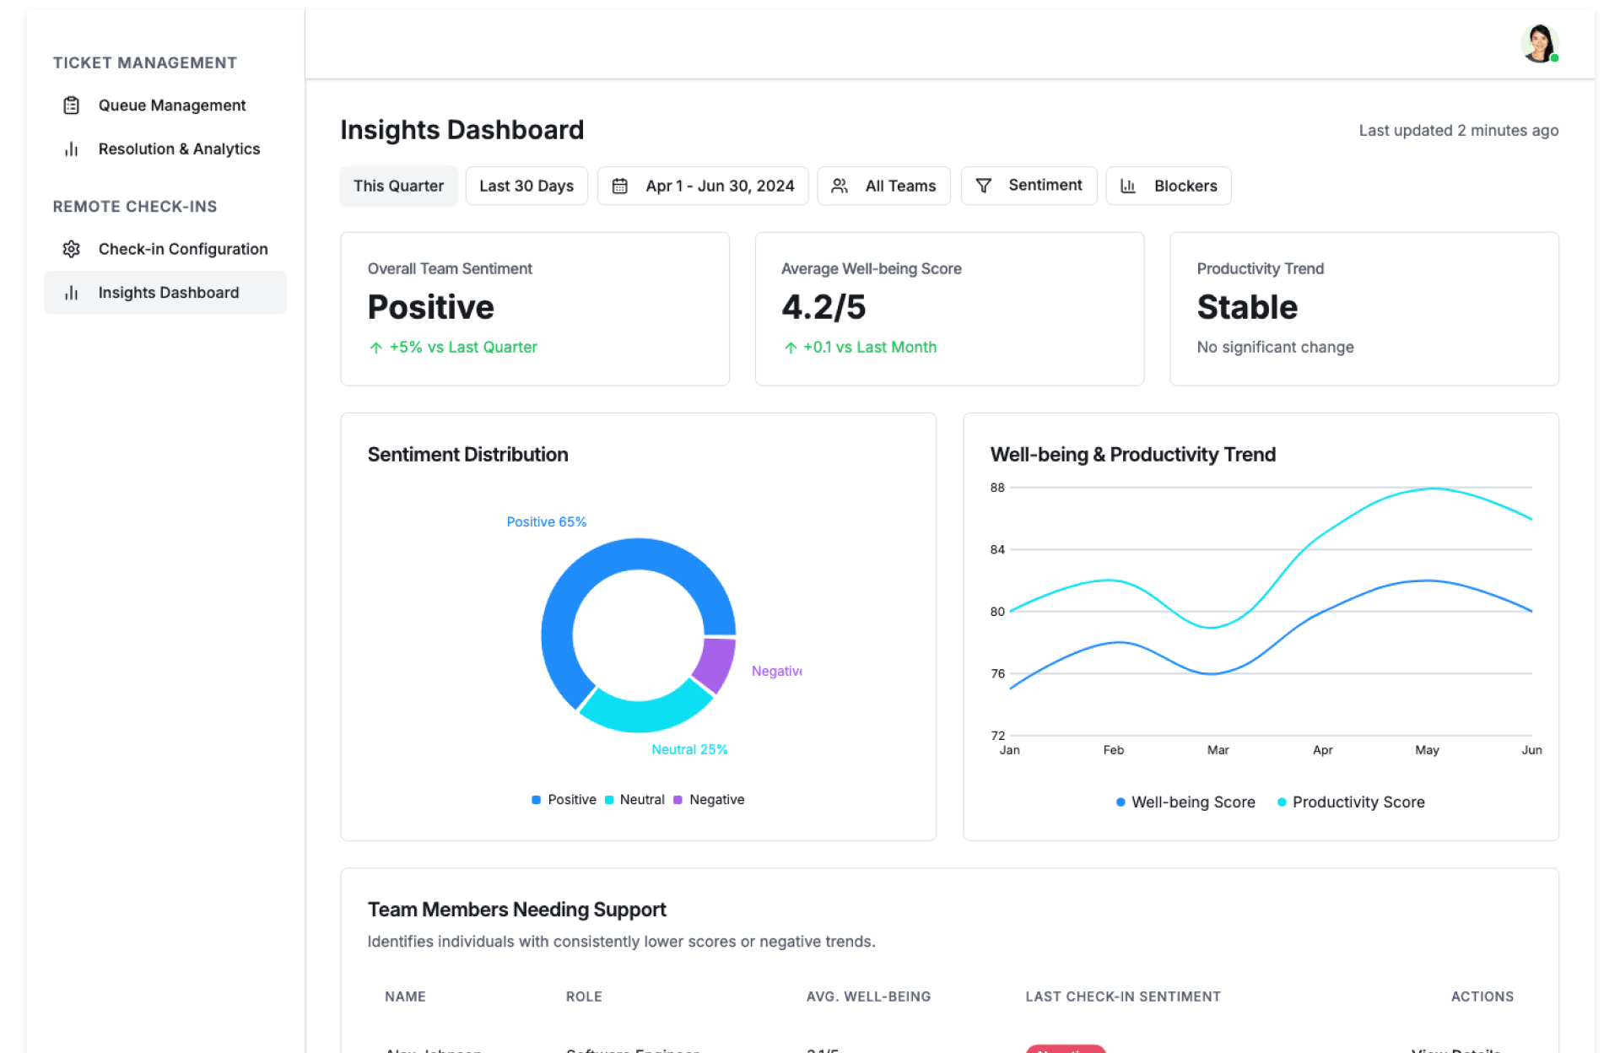1620x1053 pixels.
Task: Click the calendar icon in the date range filter
Action: (619, 186)
